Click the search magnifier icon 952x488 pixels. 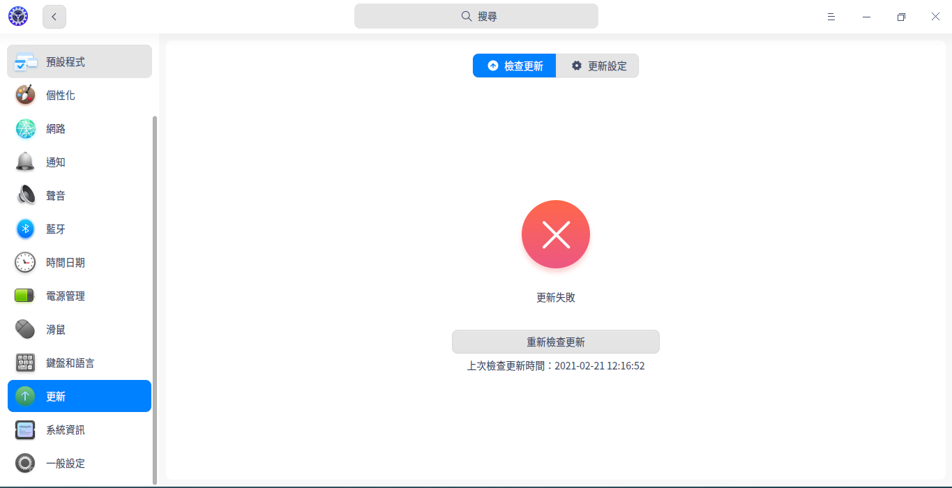click(x=467, y=16)
